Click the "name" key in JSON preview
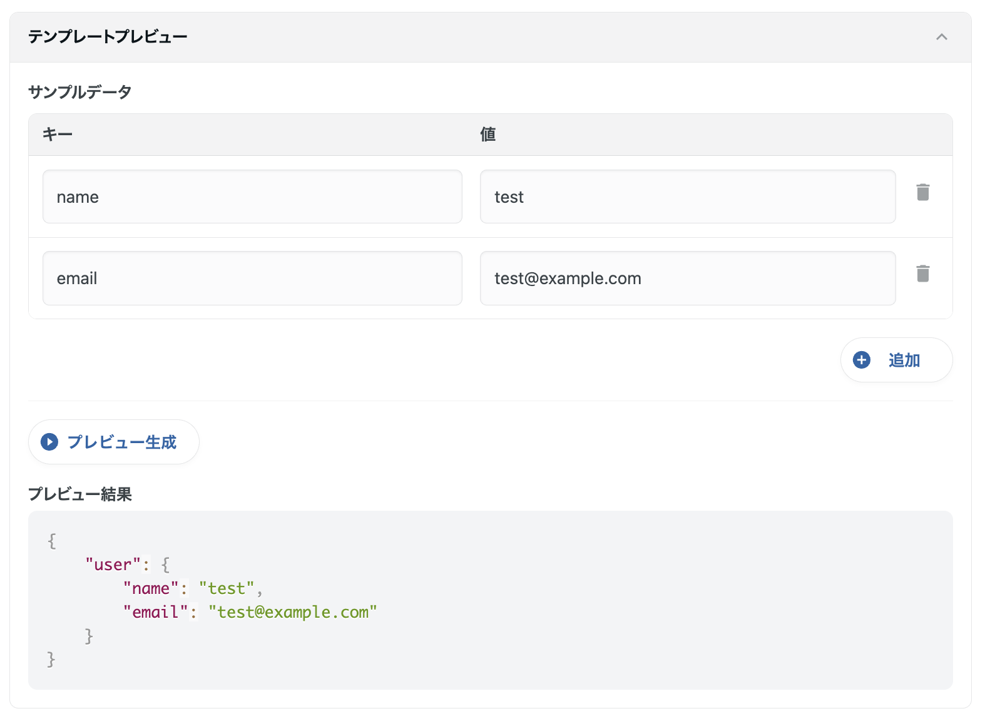 [x=151, y=588]
